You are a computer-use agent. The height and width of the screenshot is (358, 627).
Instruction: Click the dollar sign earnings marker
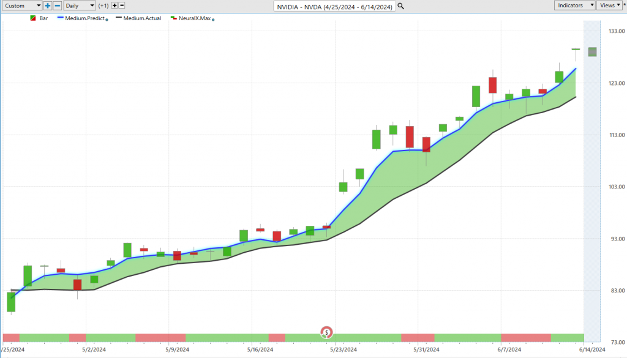[327, 332]
